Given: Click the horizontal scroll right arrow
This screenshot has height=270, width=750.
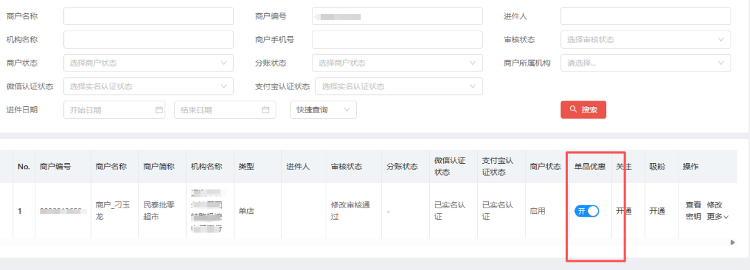Looking at the screenshot, I should [733, 243].
